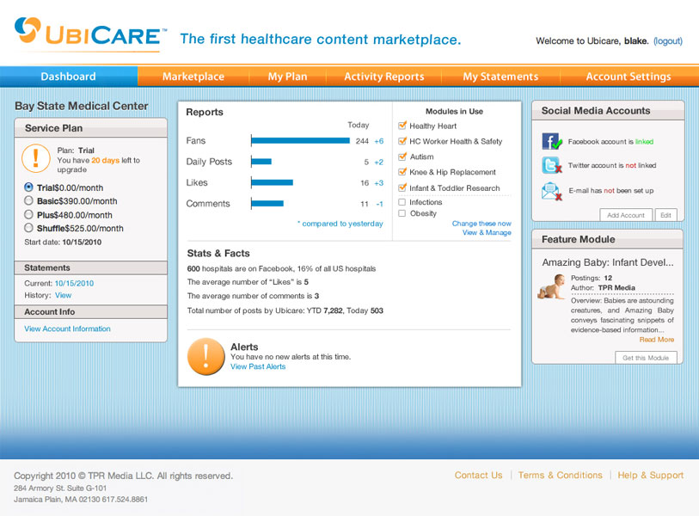Click the Facebook account icon
Screen dimensions: 699x516
(552, 141)
